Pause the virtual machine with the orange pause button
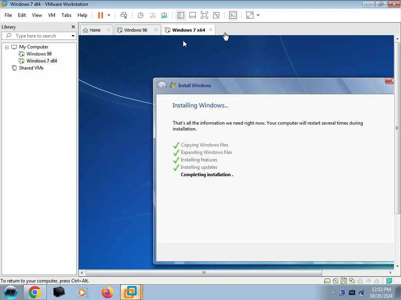401x300 pixels. point(101,15)
